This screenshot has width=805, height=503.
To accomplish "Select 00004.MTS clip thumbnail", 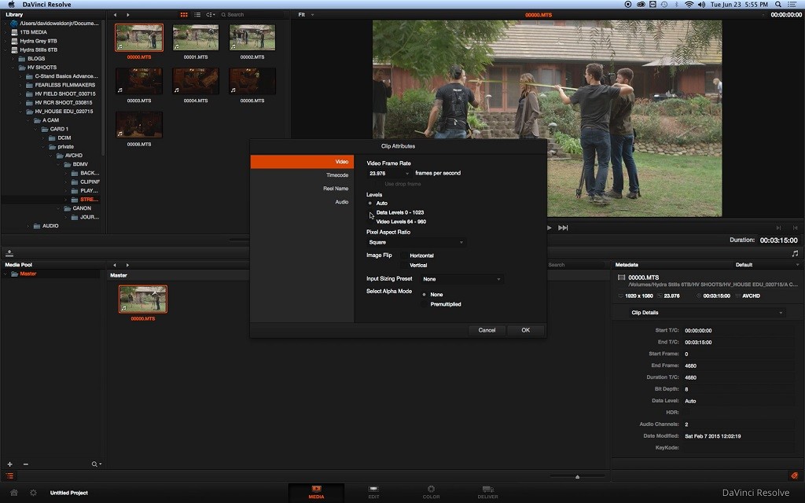I will click(x=196, y=81).
